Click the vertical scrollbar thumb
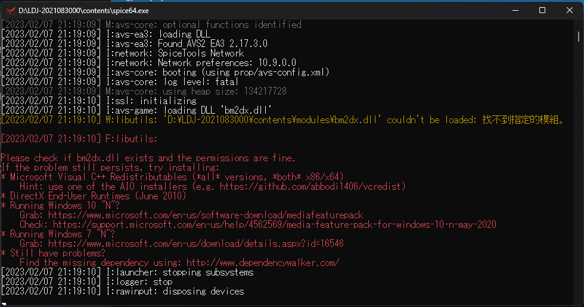Screen dimensions: 584x307 pyautogui.click(x=579, y=37)
